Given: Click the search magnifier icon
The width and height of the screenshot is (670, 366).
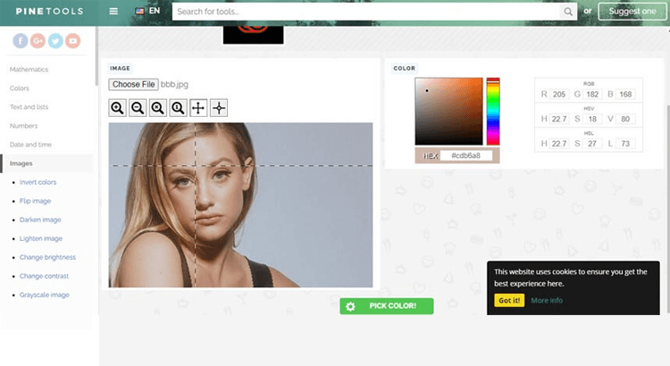Looking at the screenshot, I should [x=569, y=12].
